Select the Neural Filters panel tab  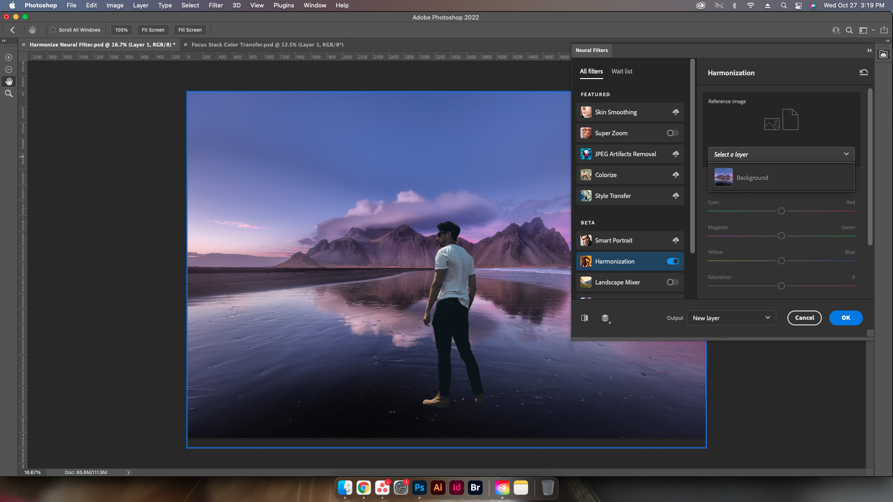tap(592, 50)
